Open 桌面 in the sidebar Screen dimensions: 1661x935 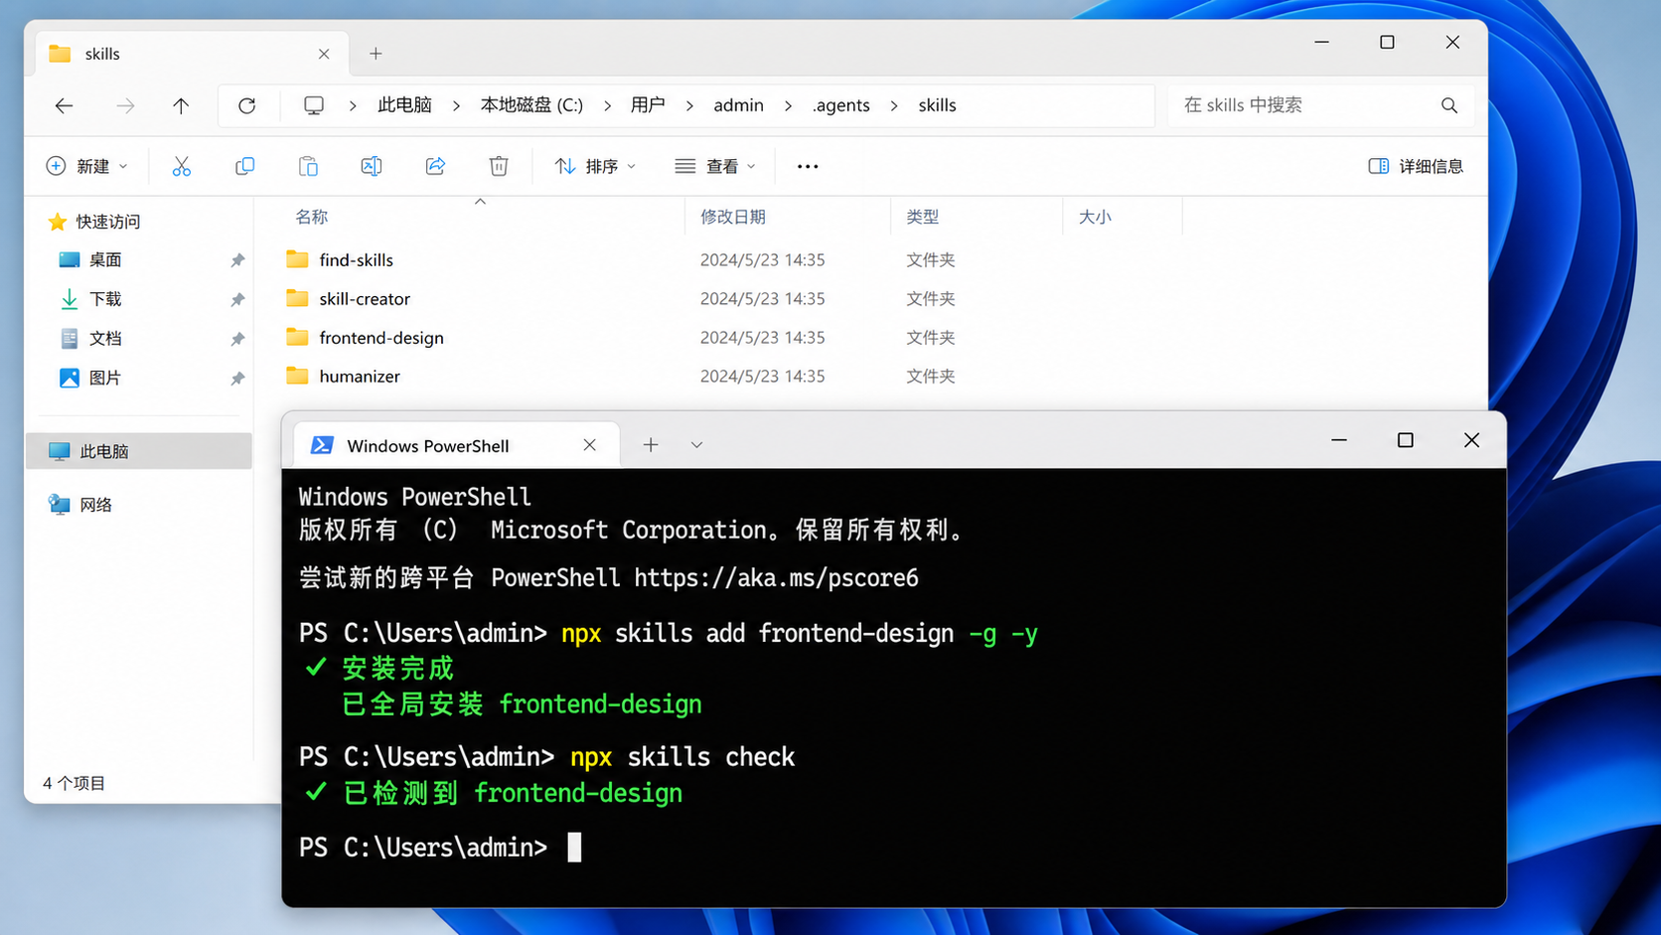105,260
